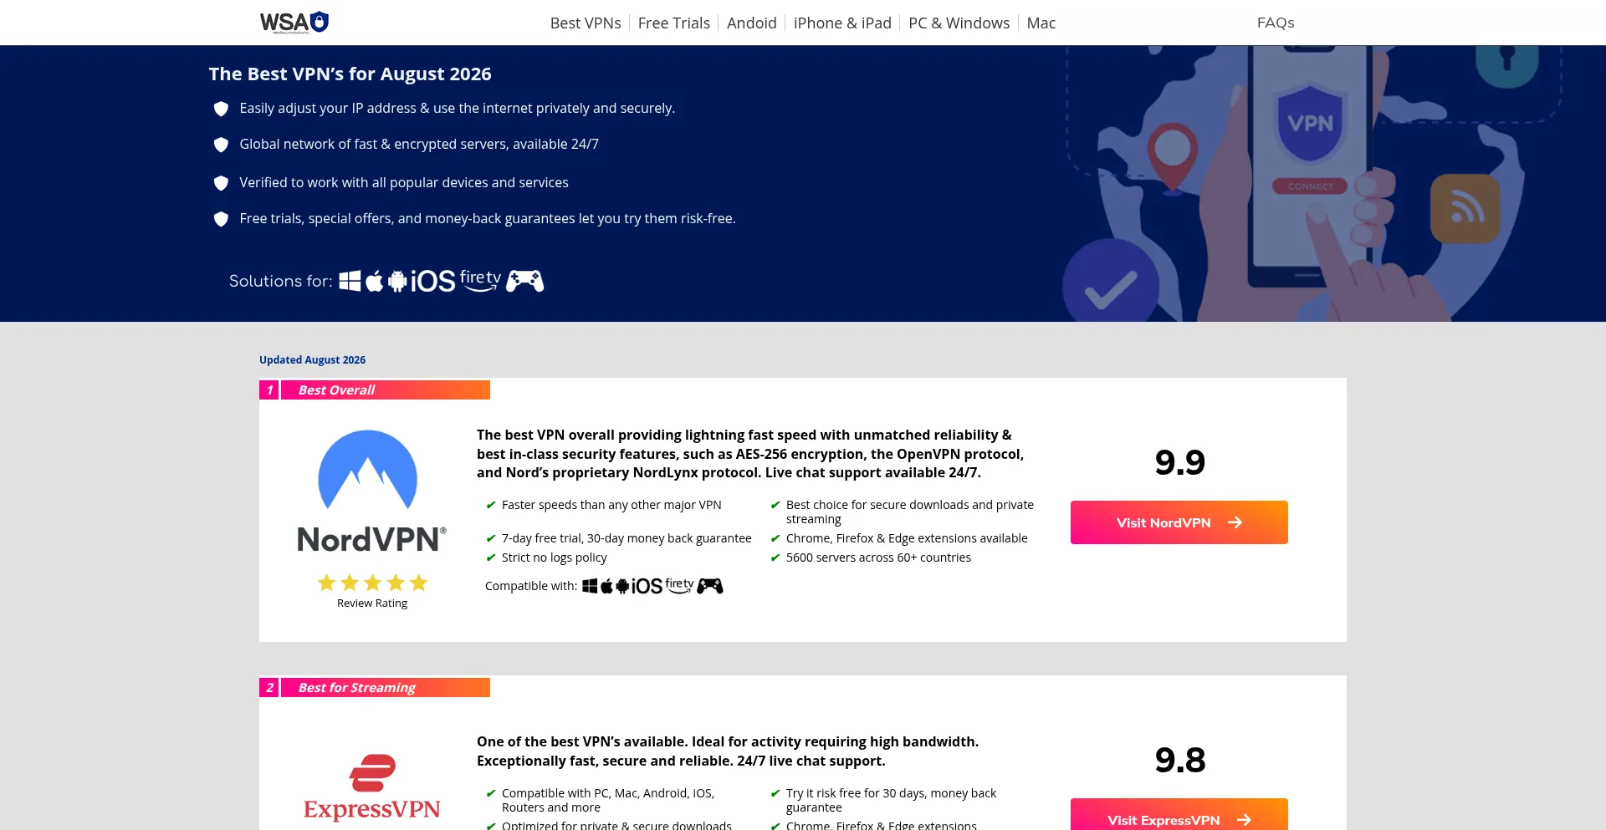Image resolution: width=1606 pixels, height=830 pixels.
Task: Click "7-day free trial, 30-day money back guarantee"
Action: coord(627,538)
